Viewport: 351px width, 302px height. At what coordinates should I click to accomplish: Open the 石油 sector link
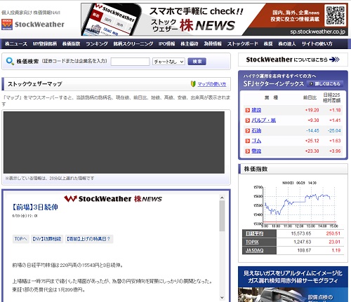(x=256, y=130)
